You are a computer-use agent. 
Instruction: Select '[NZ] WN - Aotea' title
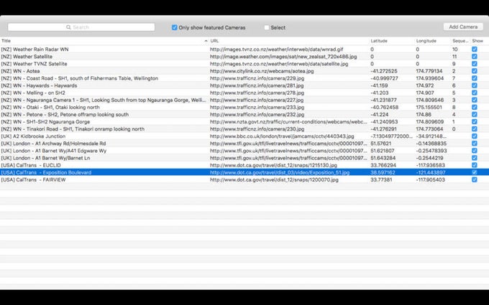click(20, 71)
